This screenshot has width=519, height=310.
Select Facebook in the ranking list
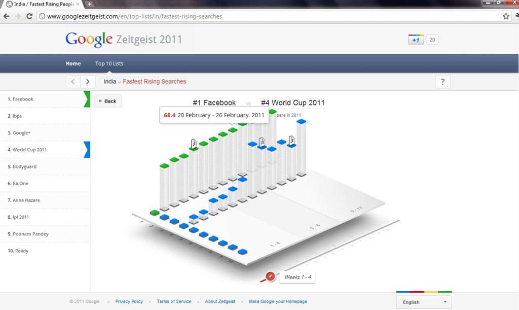click(45, 99)
